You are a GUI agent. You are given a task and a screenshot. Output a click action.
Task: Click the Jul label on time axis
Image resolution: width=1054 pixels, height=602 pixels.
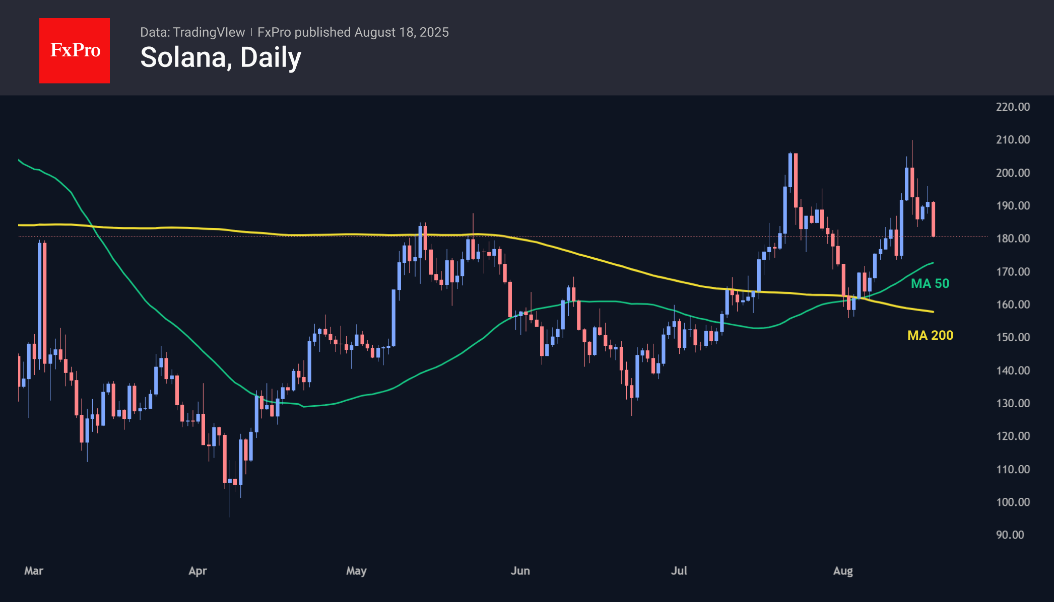tap(679, 571)
